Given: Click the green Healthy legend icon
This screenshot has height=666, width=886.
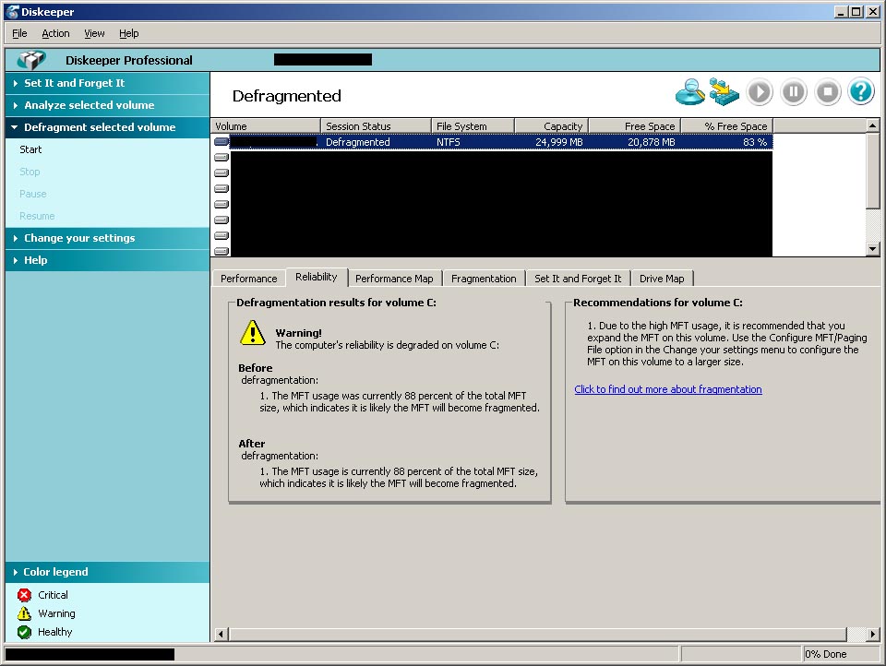Looking at the screenshot, I should click(24, 632).
